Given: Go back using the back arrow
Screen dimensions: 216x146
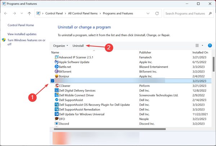Looking at the screenshot, I should pos(6,13).
